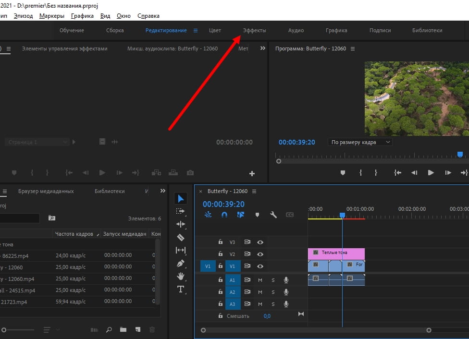This screenshot has width=469, height=339.
Task: Select the Selection arrow tool
Action: pyautogui.click(x=181, y=199)
